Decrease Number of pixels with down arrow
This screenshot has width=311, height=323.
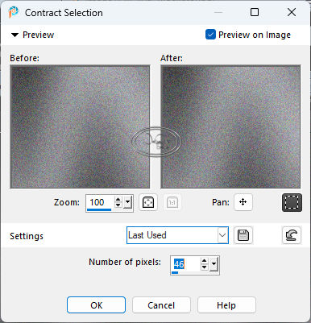point(204,267)
